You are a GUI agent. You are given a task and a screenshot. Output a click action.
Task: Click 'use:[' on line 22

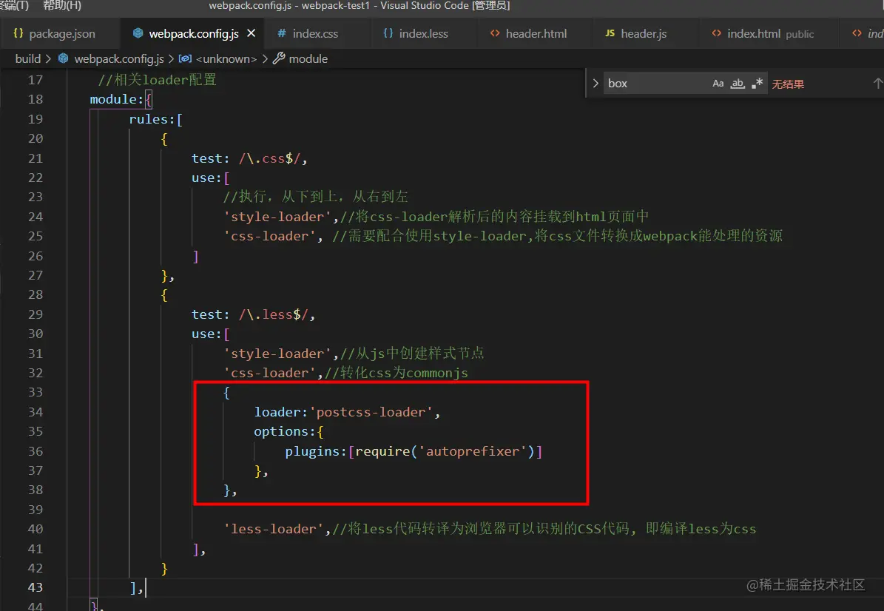pyautogui.click(x=210, y=178)
